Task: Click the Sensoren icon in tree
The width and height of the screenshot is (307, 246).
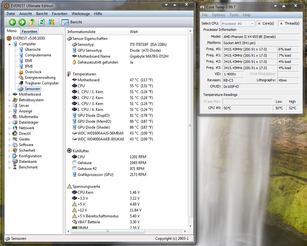Action: coord(21,89)
